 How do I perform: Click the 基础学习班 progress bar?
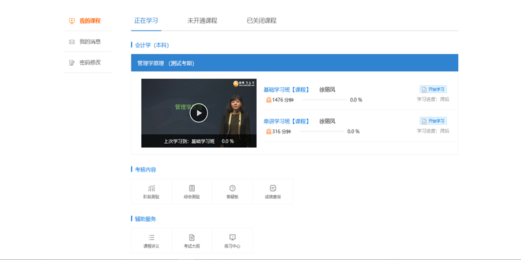(x=319, y=100)
